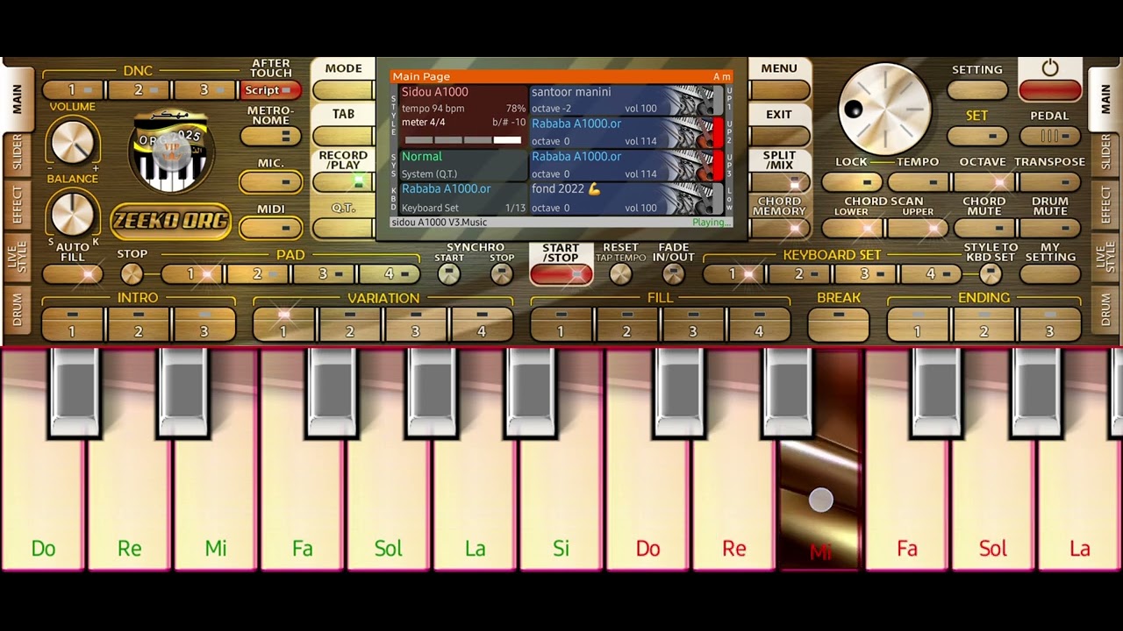Image resolution: width=1123 pixels, height=631 pixels.
Task: Toggle Drum Mute button
Action: [1050, 228]
